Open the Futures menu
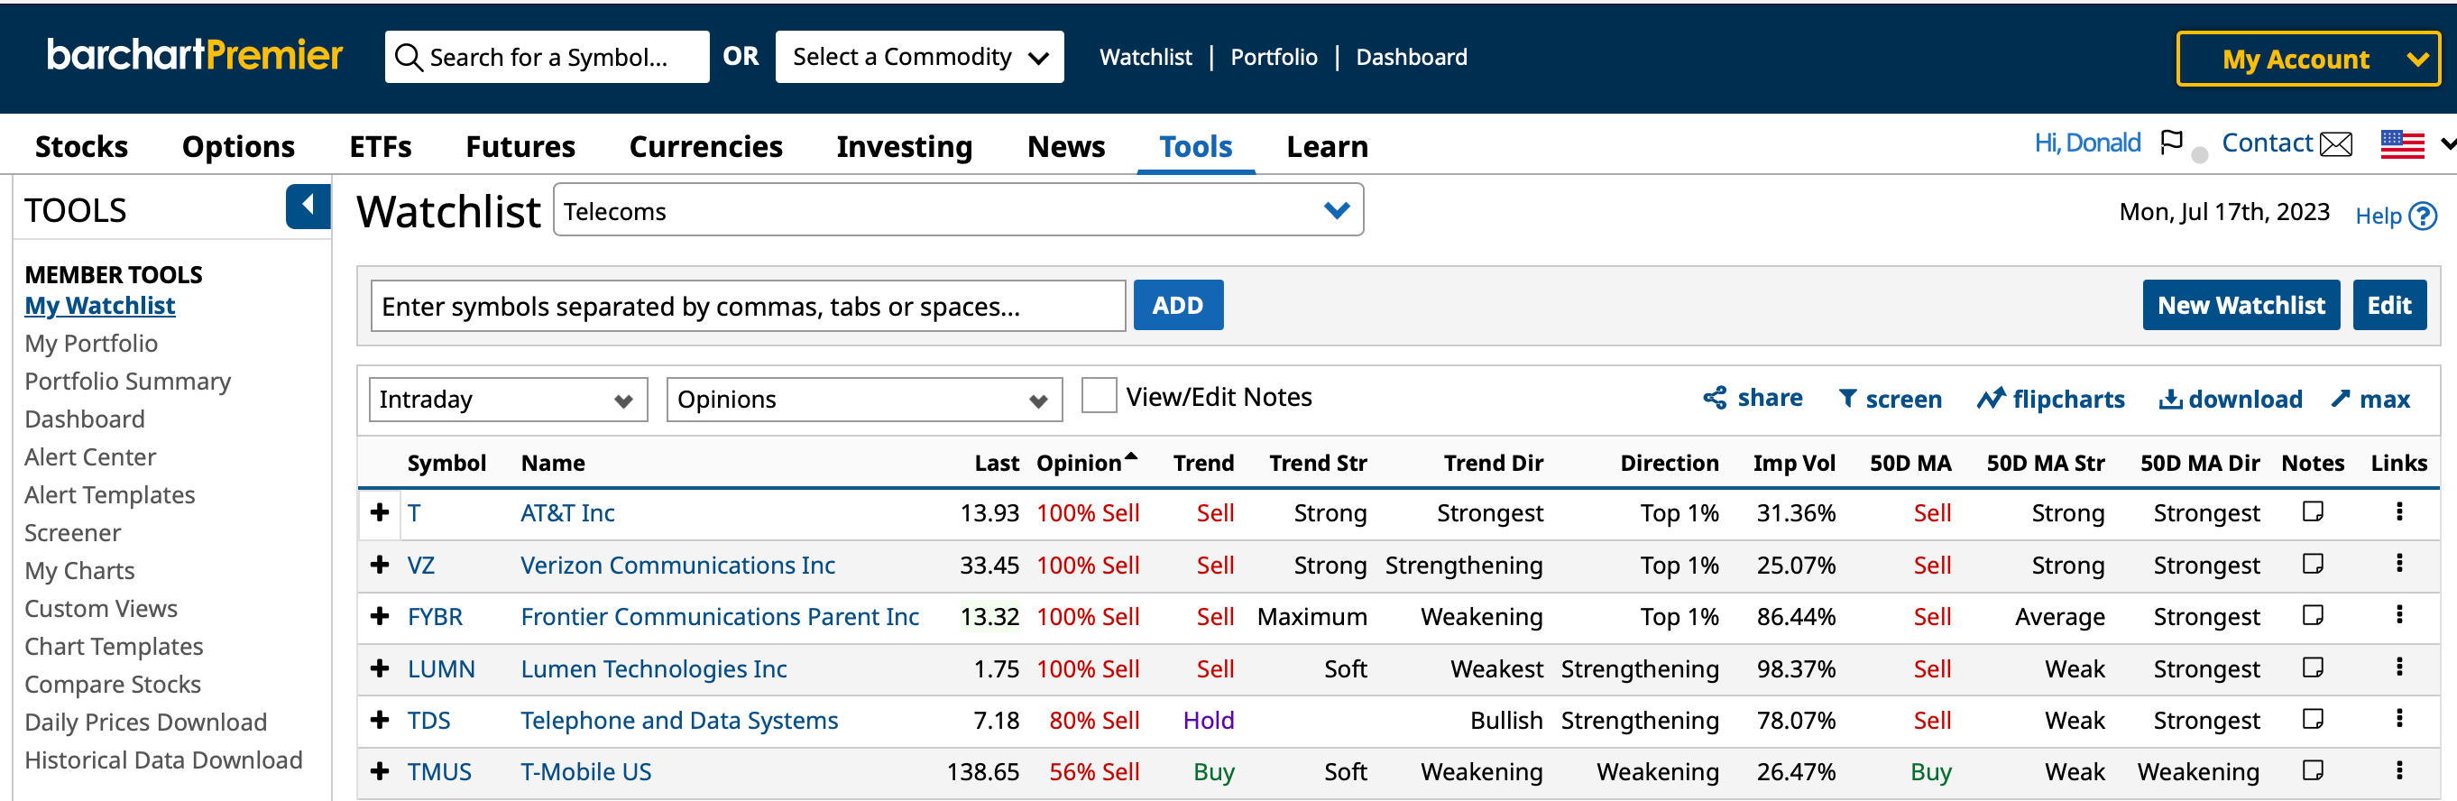 click(x=520, y=146)
